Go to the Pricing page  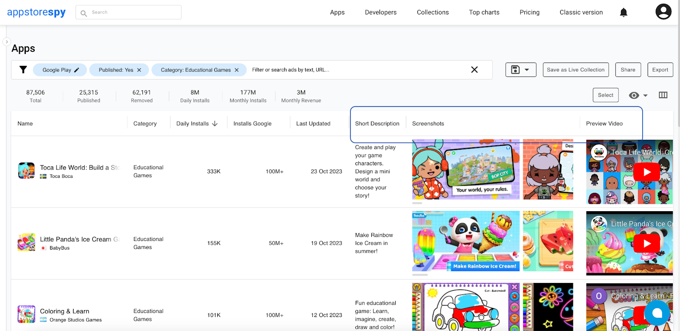(530, 12)
